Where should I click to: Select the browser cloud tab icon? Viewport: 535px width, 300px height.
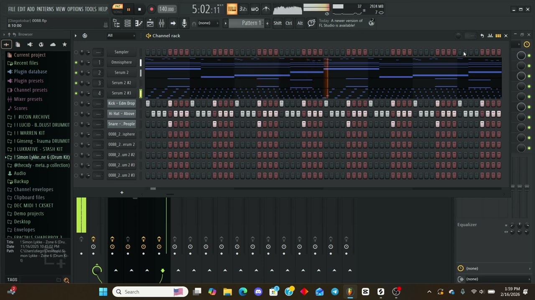click(53, 44)
